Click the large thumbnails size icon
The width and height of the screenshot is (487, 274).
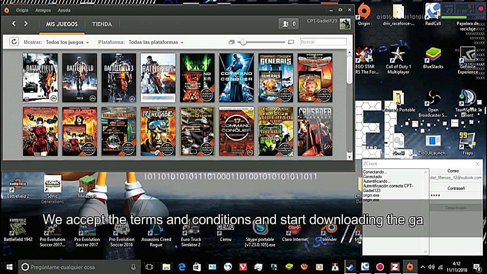[x=291, y=42]
